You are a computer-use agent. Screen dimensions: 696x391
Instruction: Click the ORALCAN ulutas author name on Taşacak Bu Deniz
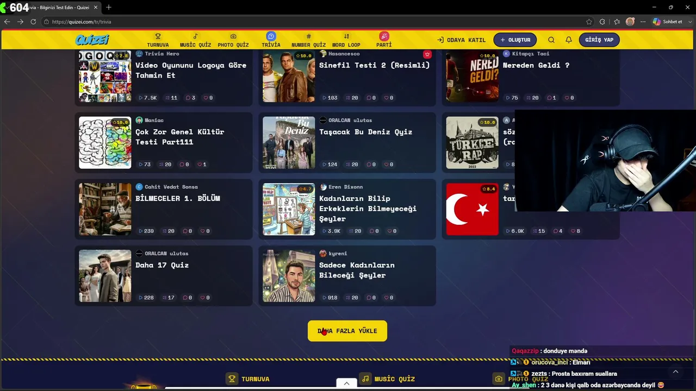pyautogui.click(x=350, y=121)
